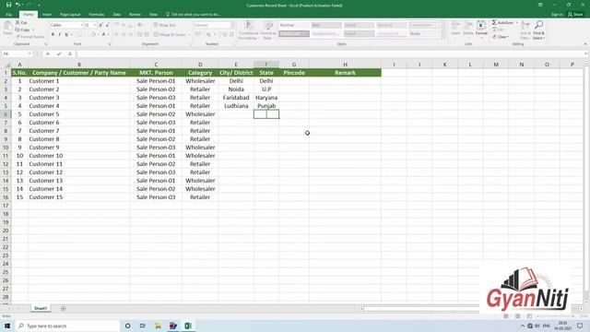The image size is (590, 332).
Task: Confirm entry with formula bar checkmark
Action: pos(59,53)
